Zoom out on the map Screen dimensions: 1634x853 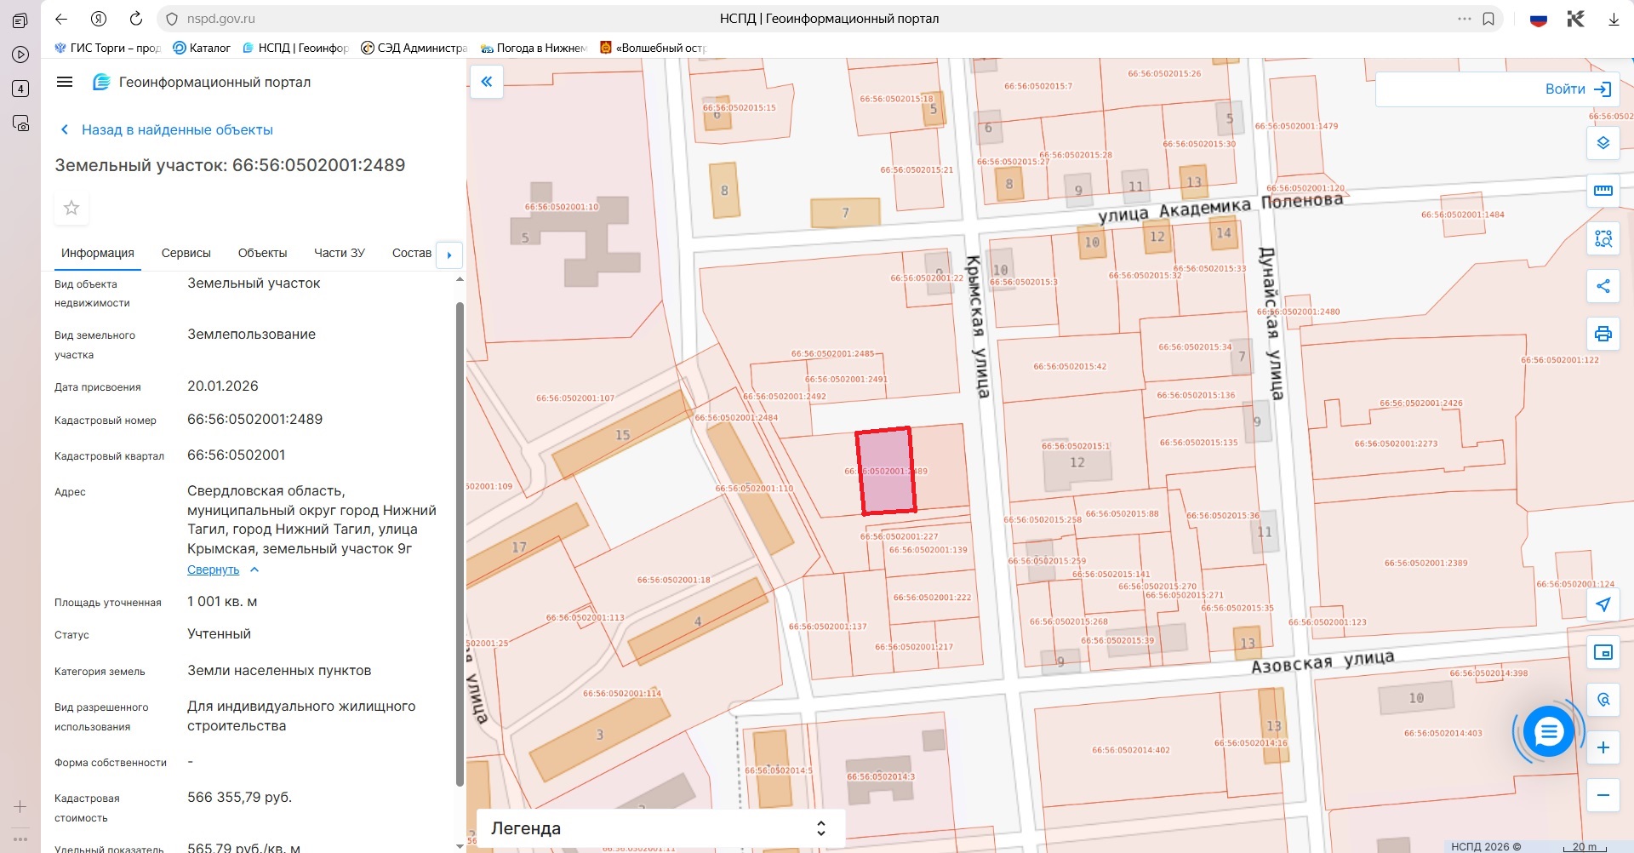1603,795
